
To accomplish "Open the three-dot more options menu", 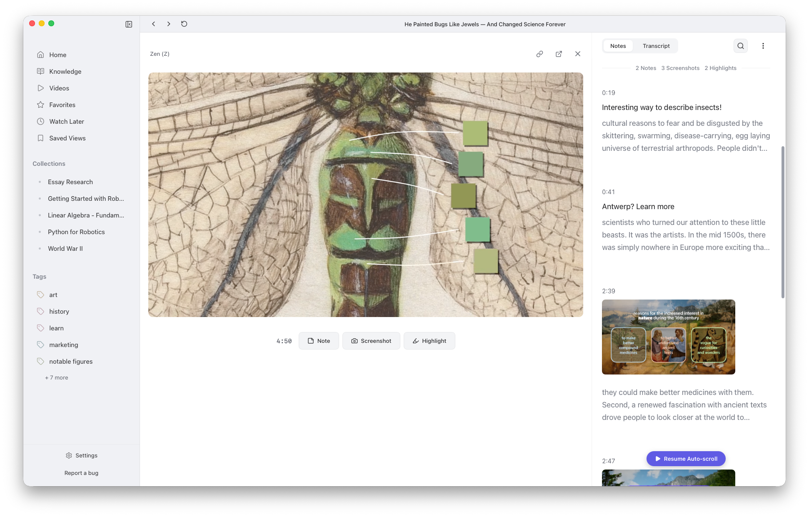I will [x=763, y=46].
